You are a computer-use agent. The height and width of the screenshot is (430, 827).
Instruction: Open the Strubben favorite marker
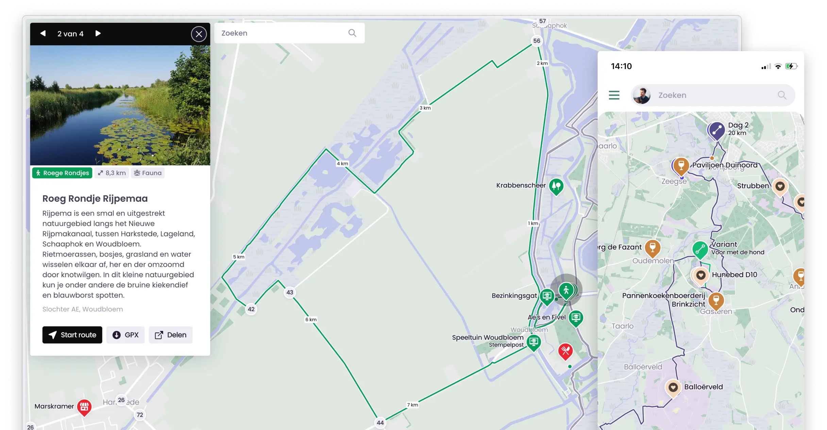click(780, 187)
